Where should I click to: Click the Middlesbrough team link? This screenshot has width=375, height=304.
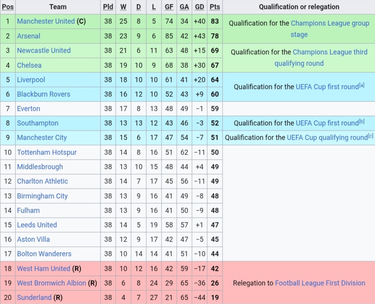pyautogui.click(x=40, y=167)
